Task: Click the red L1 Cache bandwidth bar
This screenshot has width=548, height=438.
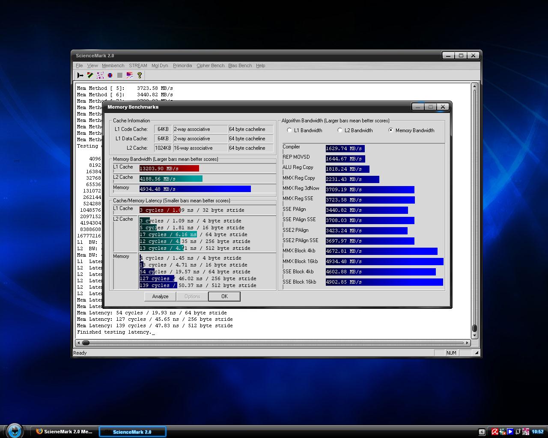Action: click(x=169, y=169)
